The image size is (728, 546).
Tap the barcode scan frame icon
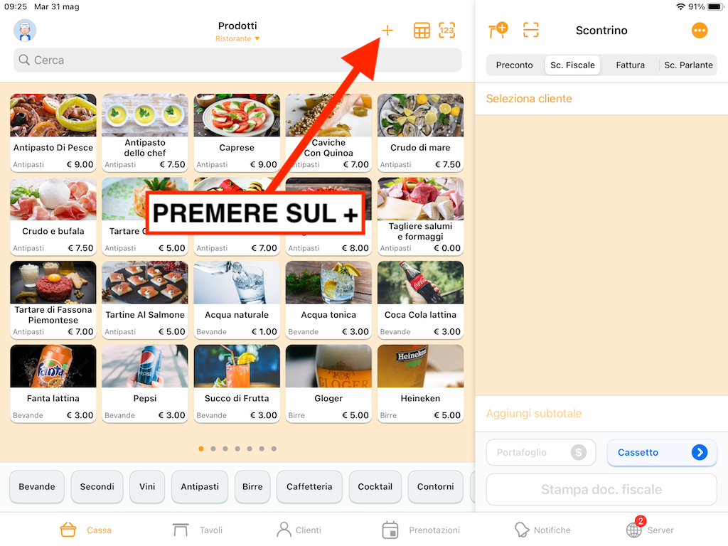530,30
